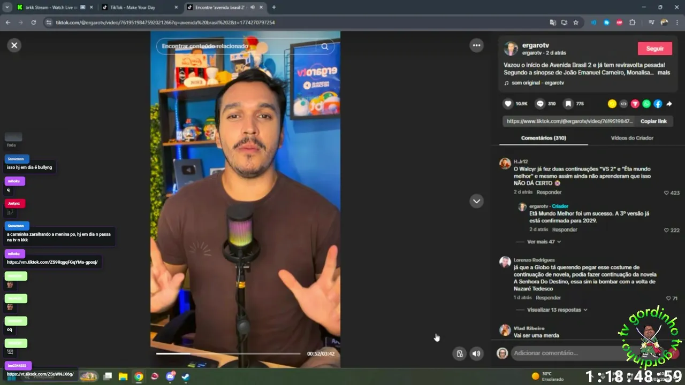
Task: Close the TikTok video viewer
Action: (14, 45)
